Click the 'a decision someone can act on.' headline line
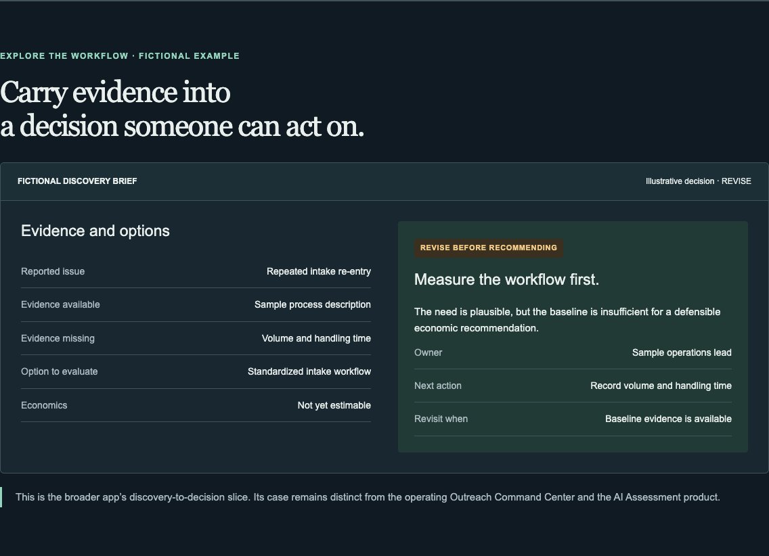Viewport: 769px width, 556px height. tap(182, 126)
